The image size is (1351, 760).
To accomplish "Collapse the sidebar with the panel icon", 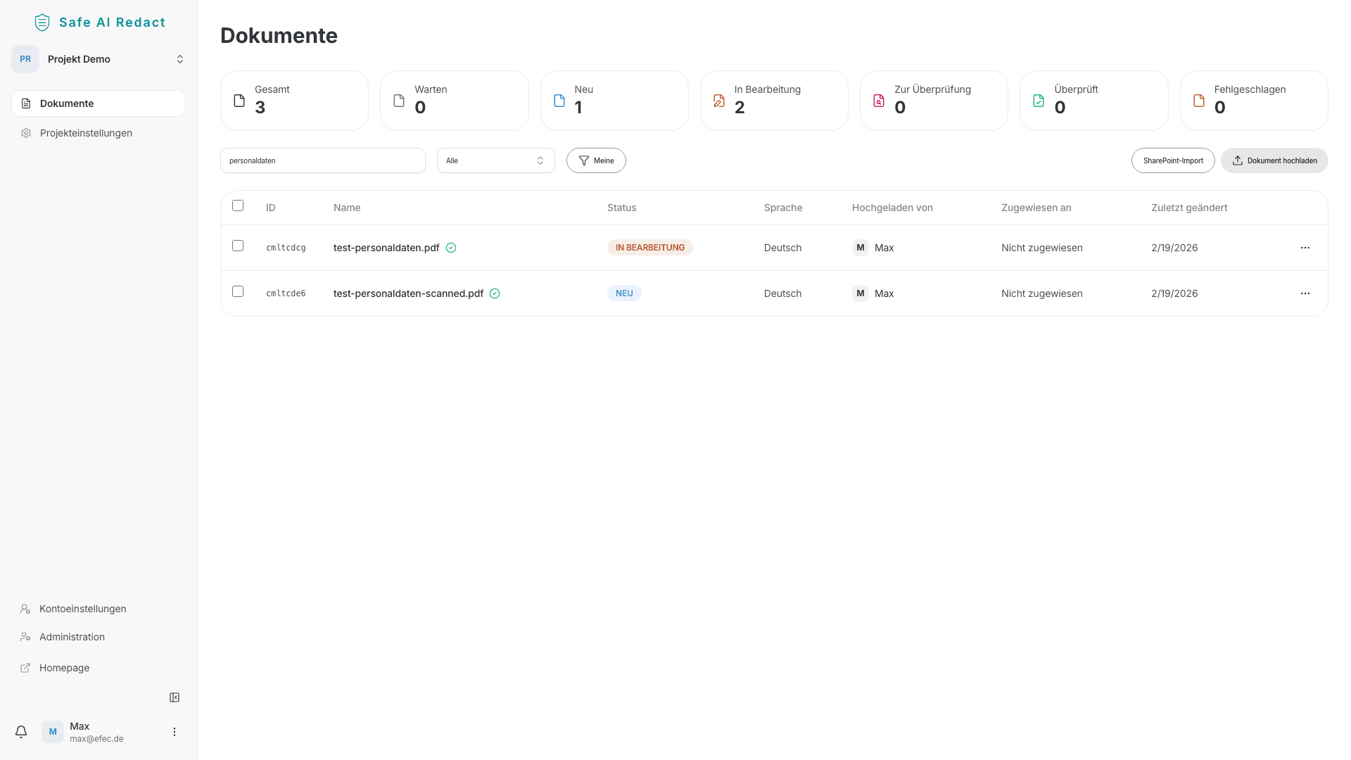I will 175,697.
